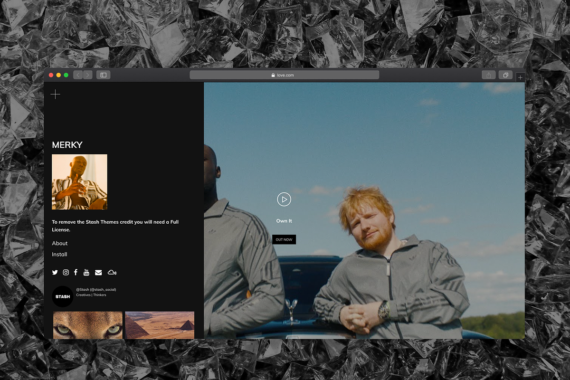
Task: Click the OUT NOW button
Action: (x=284, y=239)
